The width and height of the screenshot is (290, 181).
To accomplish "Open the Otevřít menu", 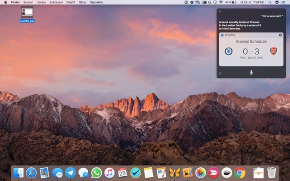I will tap(71, 2).
